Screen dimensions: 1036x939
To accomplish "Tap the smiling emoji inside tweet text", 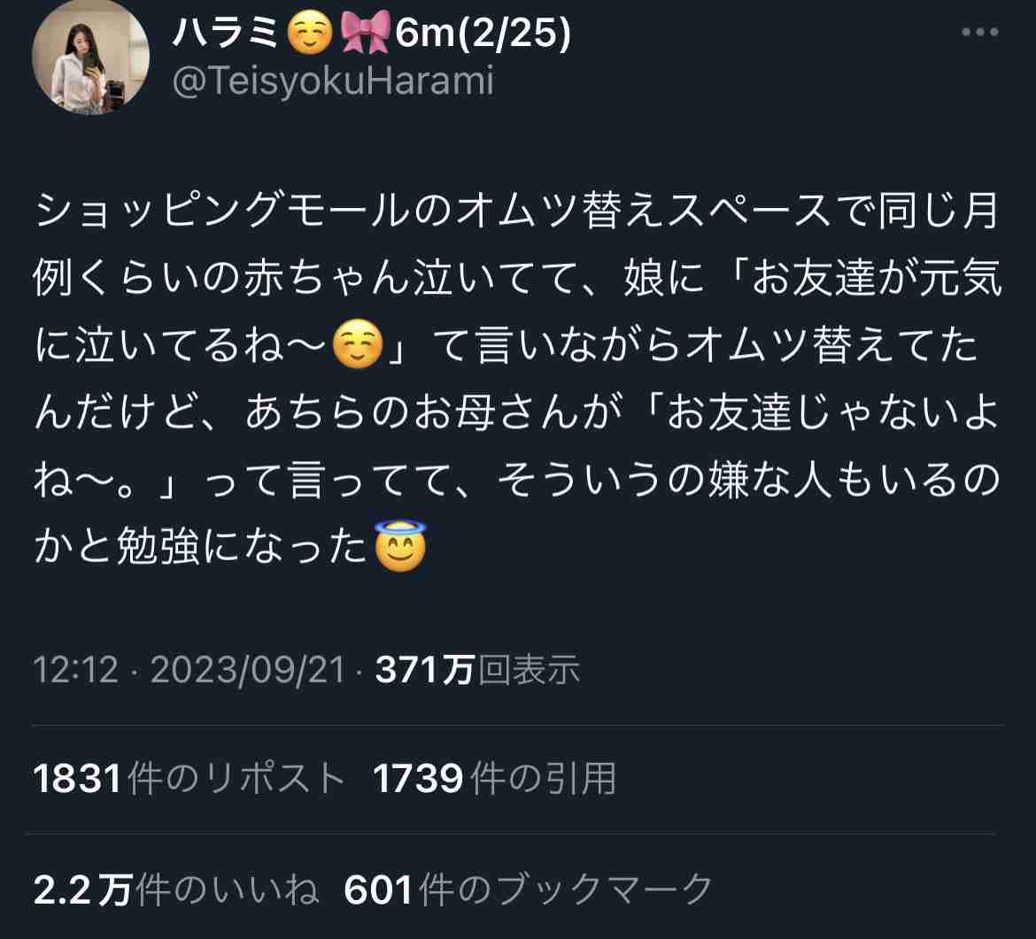I will point(358,344).
